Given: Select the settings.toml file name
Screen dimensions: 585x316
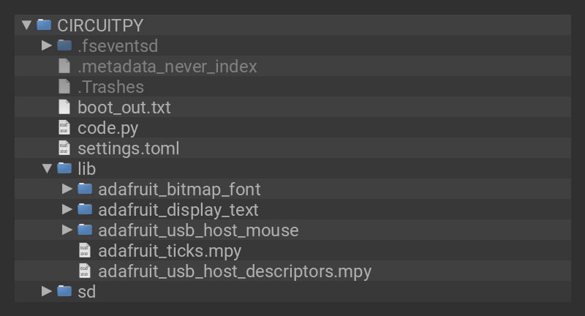Looking at the screenshot, I should tap(128, 148).
